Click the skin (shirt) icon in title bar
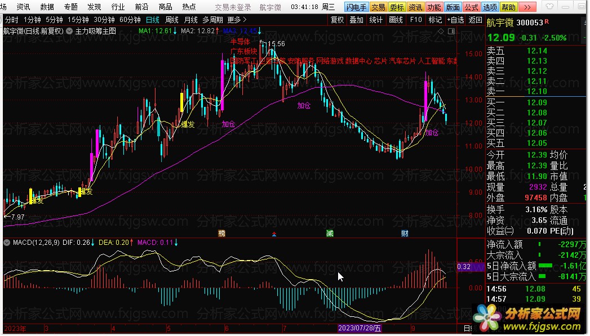 tap(550, 7)
